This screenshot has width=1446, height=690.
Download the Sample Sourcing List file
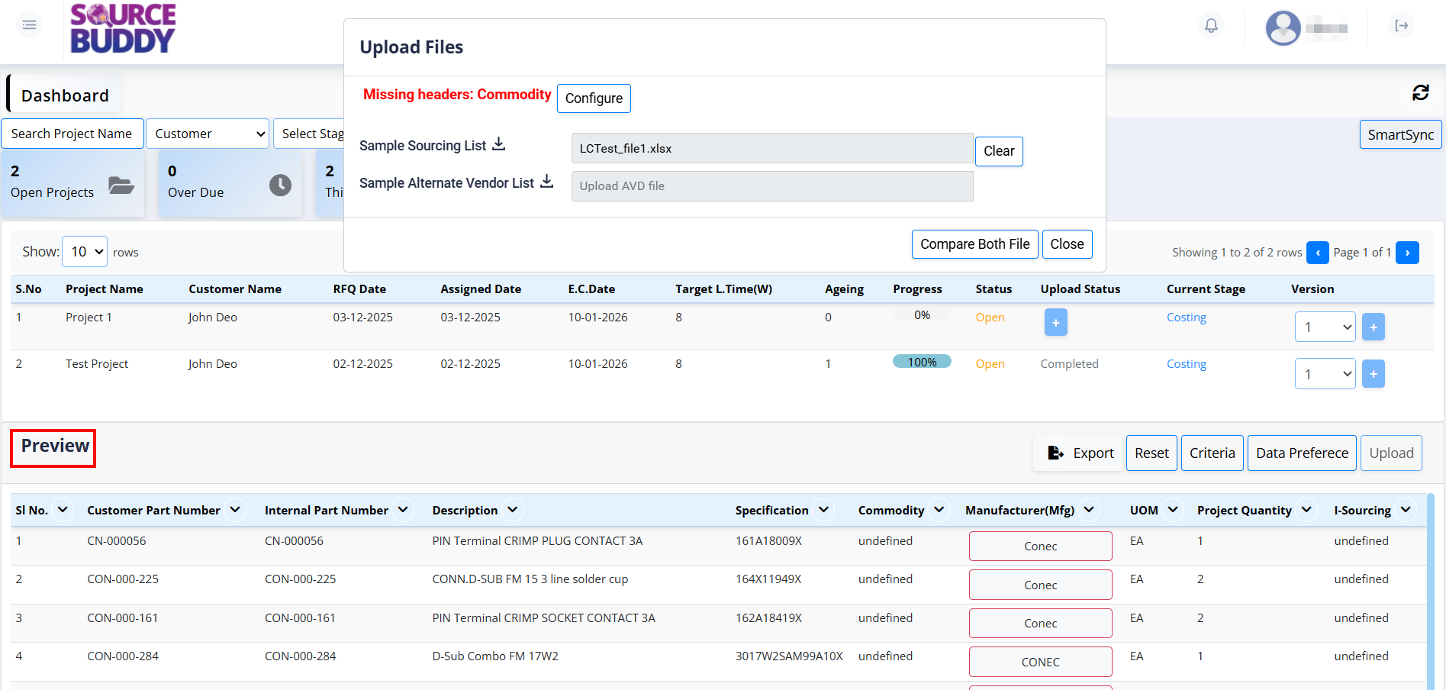tap(498, 144)
